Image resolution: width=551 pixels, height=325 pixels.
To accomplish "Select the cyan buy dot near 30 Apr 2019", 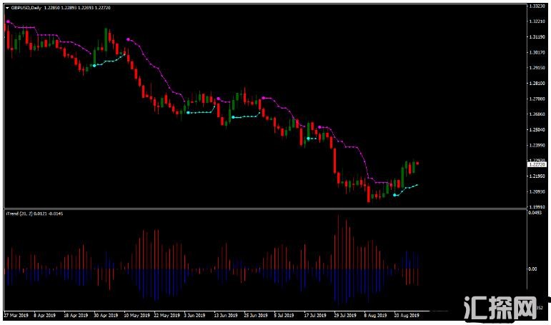I will pyautogui.click(x=94, y=65).
